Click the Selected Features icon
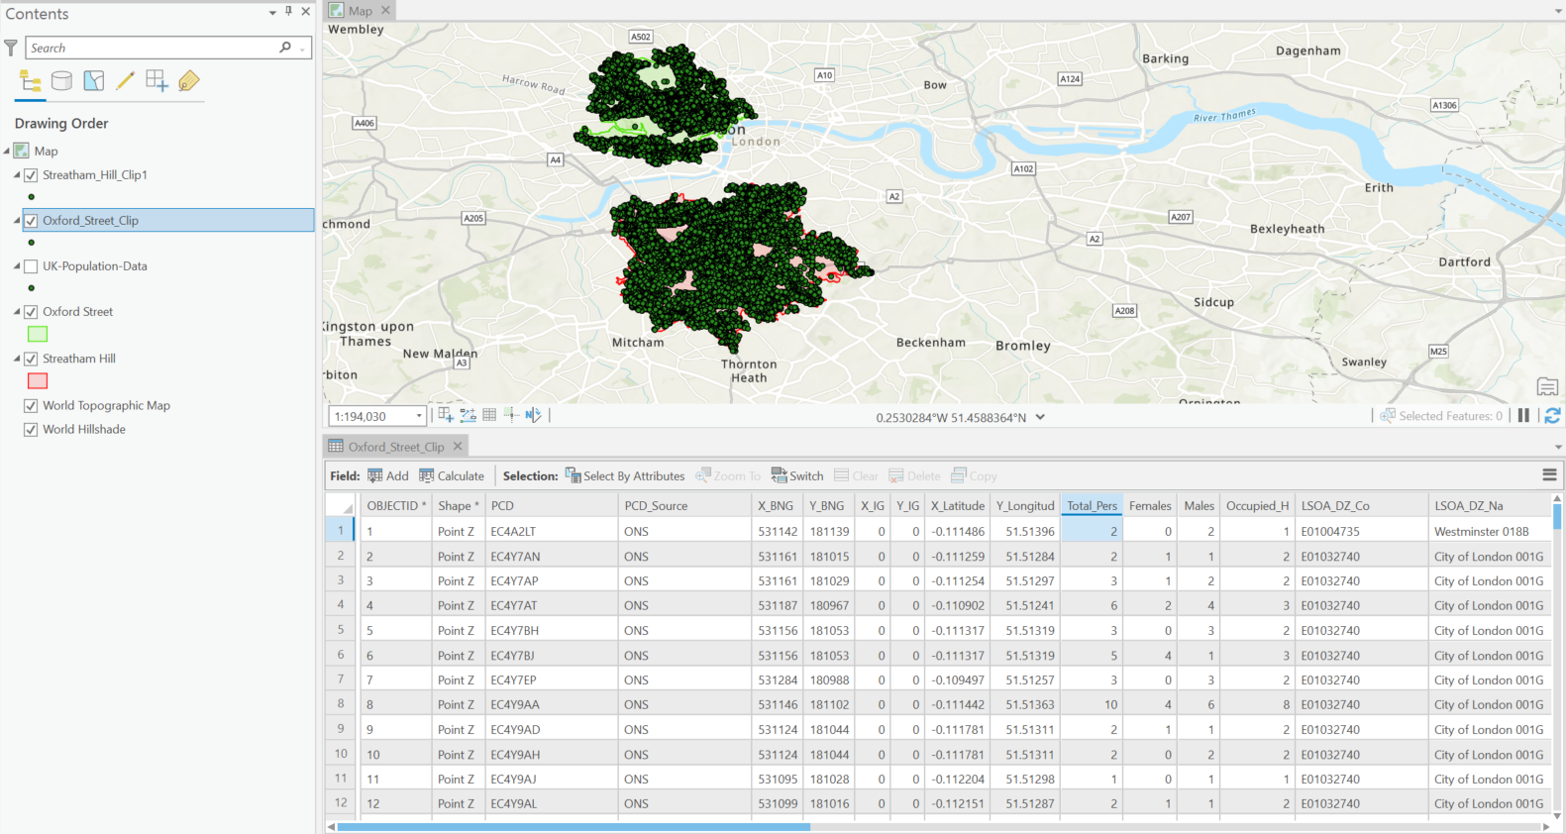The width and height of the screenshot is (1566, 834). pyautogui.click(x=1388, y=416)
